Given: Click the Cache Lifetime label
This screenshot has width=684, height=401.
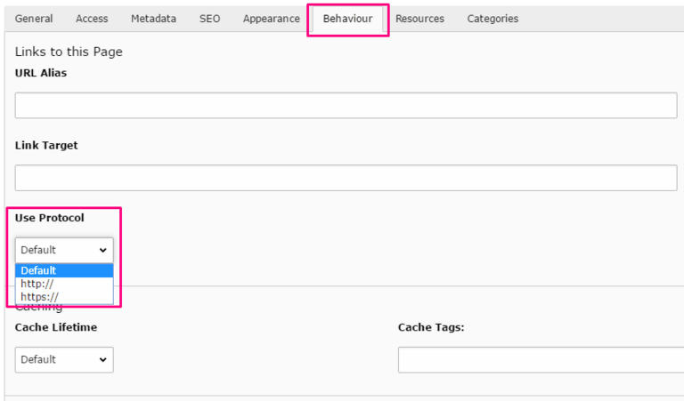Looking at the screenshot, I should (x=56, y=327).
